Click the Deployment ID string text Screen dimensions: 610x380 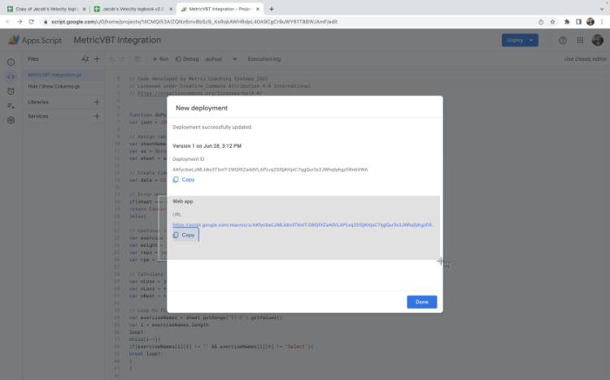(x=270, y=170)
